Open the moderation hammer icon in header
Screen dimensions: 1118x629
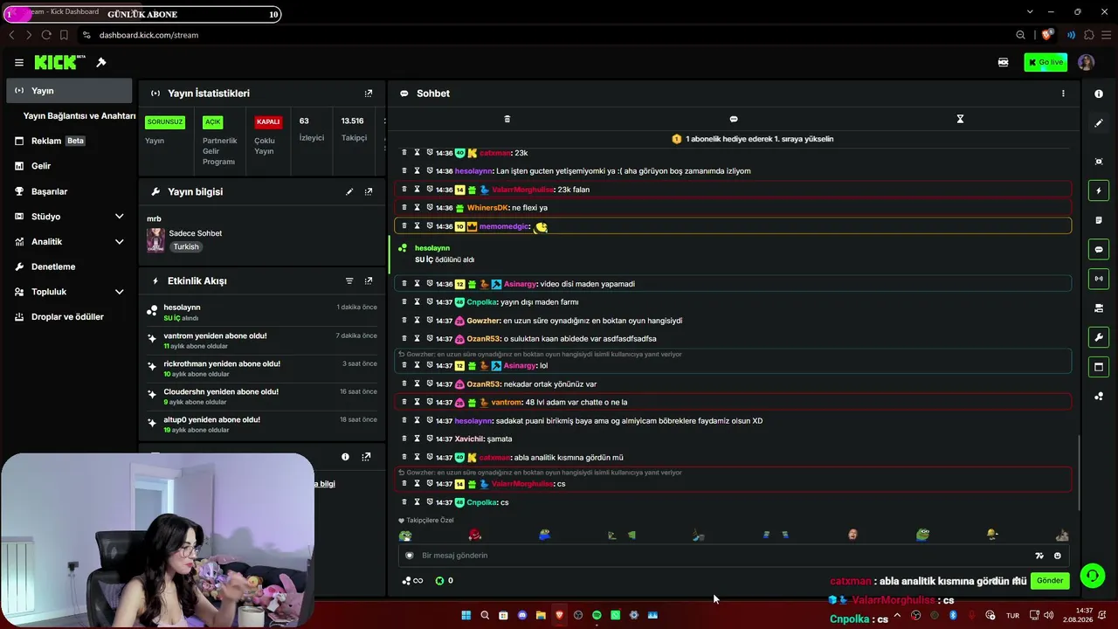coord(101,63)
